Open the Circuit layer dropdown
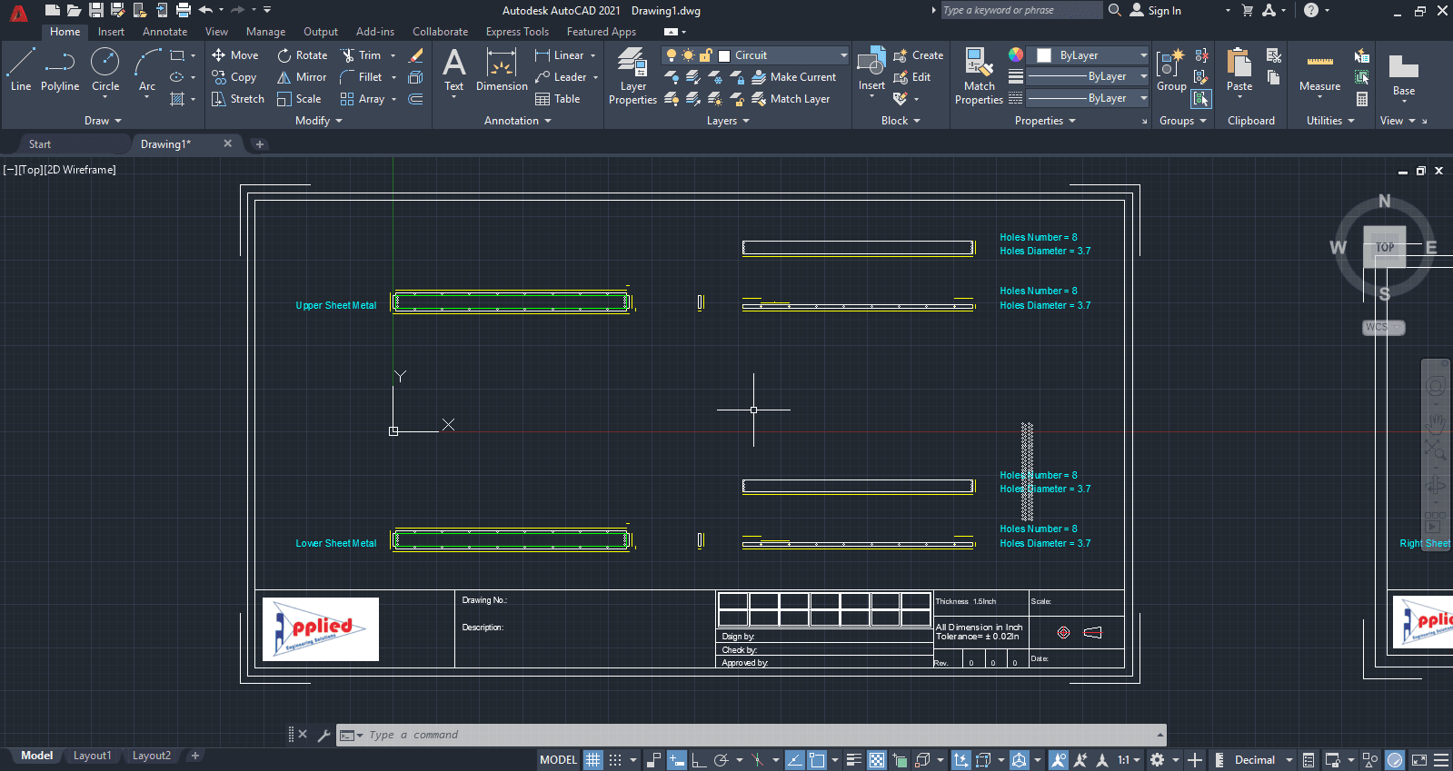 pyautogui.click(x=843, y=55)
